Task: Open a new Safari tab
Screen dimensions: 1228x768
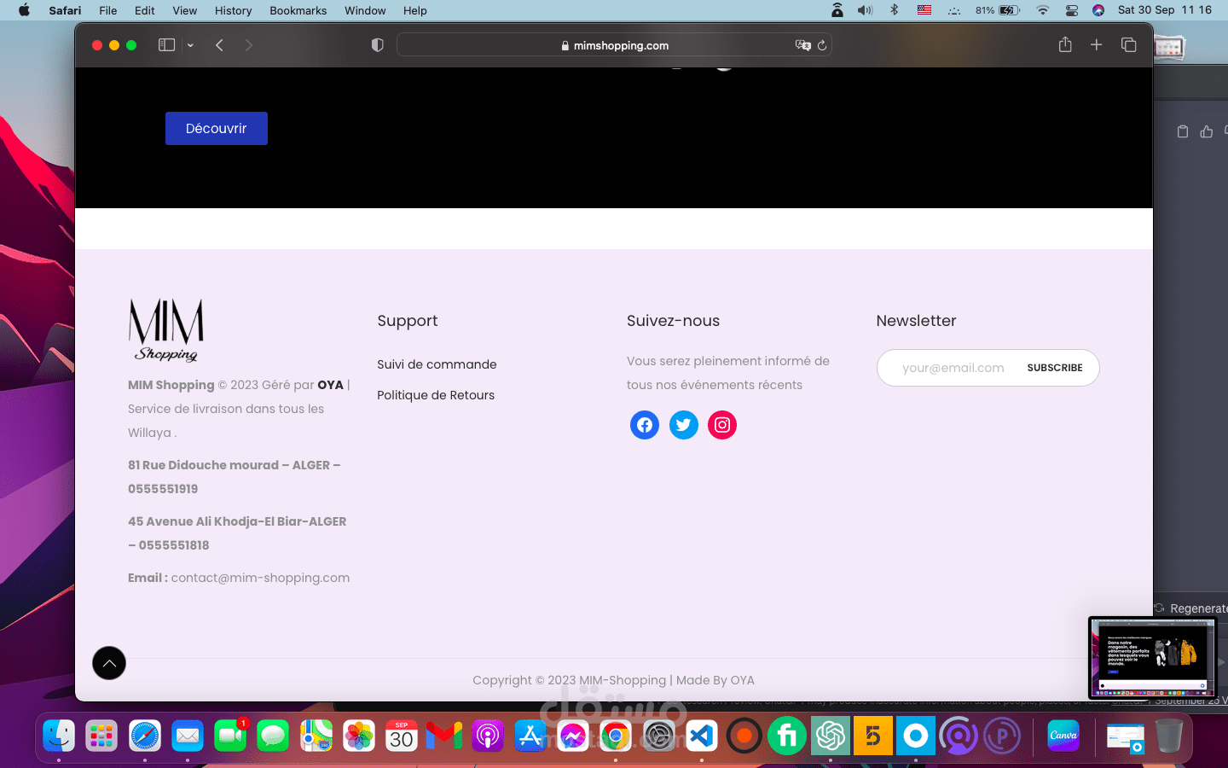Action: tap(1097, 44)
